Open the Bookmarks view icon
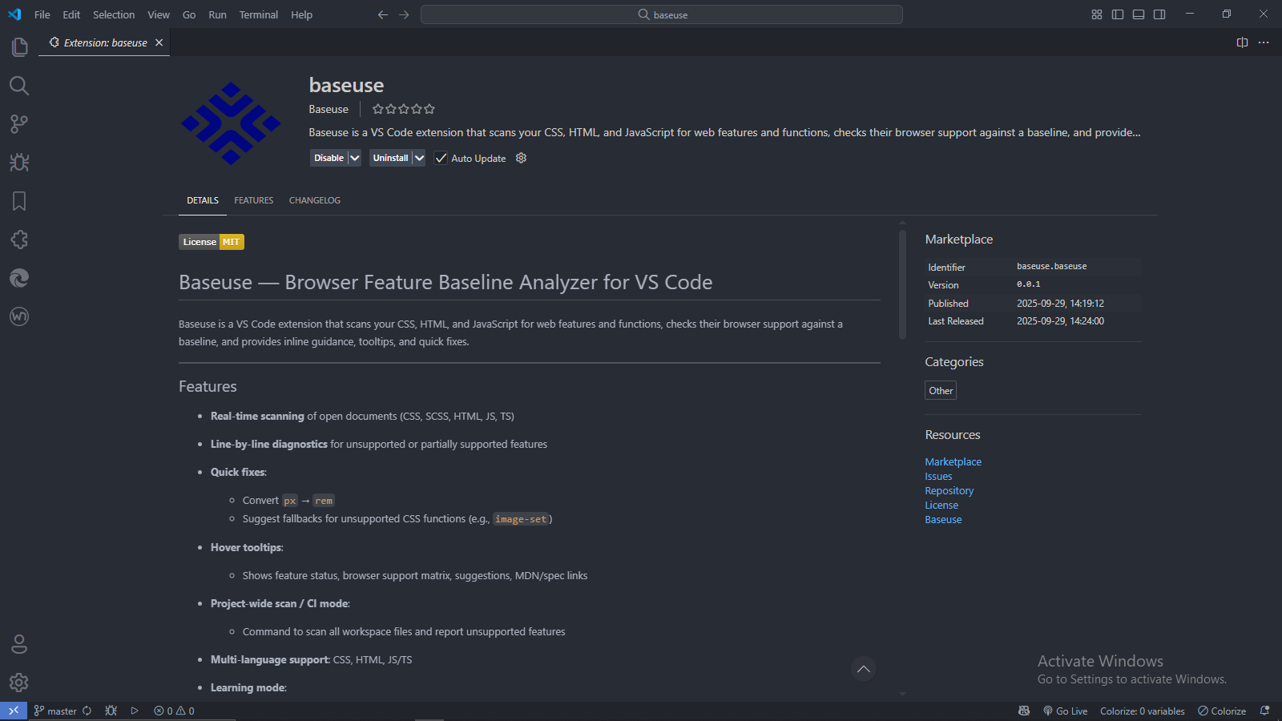 (19, 201)
